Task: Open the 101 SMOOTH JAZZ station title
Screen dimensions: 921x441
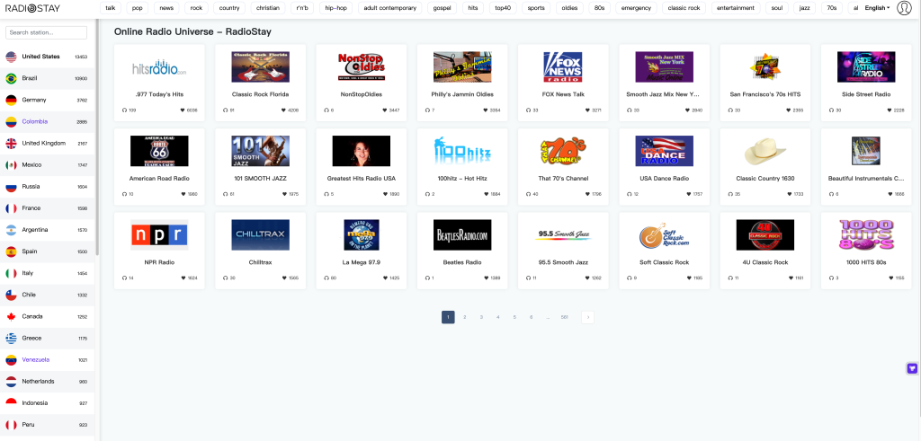Action: point(260,178)
